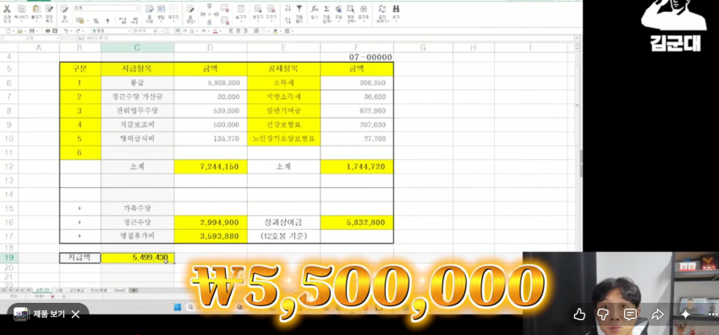Open the Windows Start button

178,307
